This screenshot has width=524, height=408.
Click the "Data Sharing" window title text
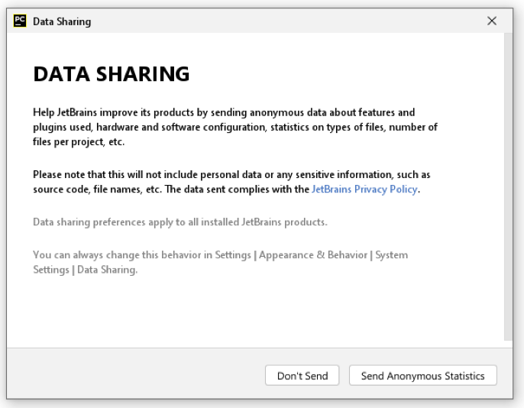coord(62,21)
